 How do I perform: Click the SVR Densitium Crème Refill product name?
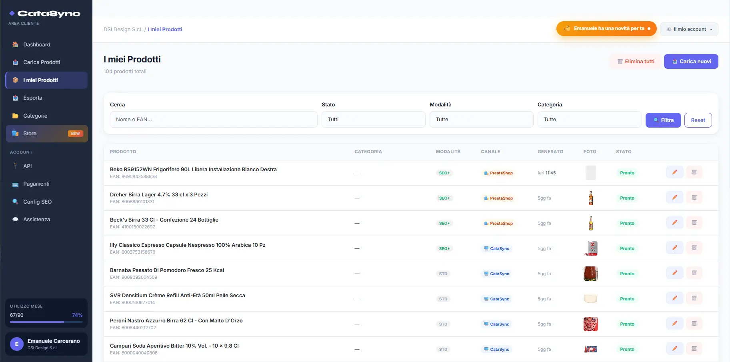(x=178, y=296)
